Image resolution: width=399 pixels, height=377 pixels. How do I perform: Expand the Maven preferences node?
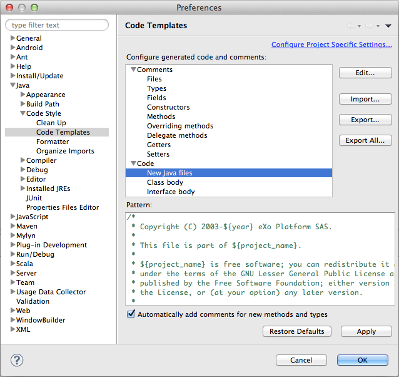click(13, 226)
